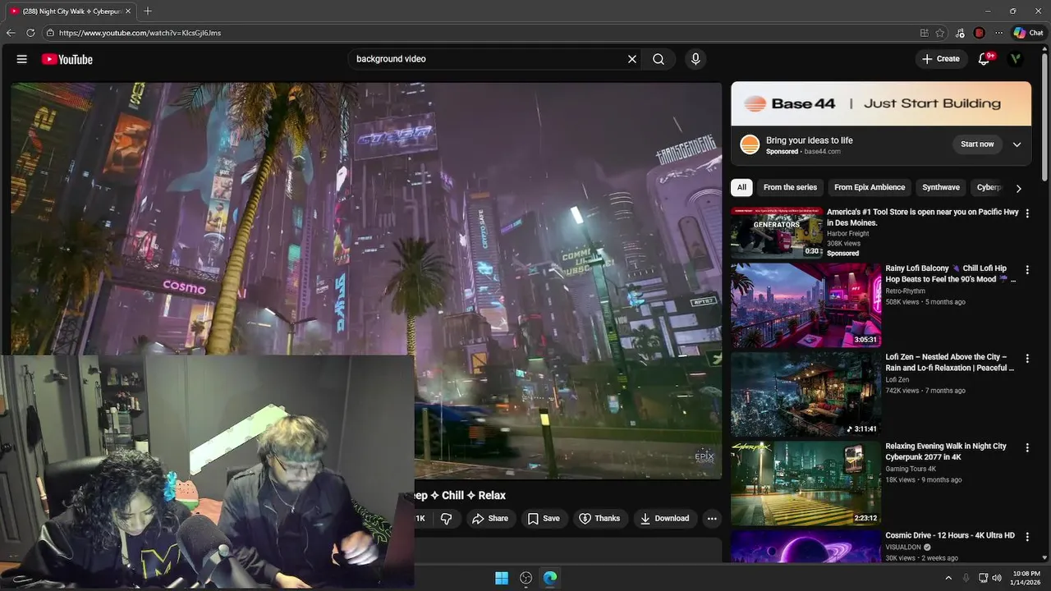Open the Rainy Lofi Balcony thumbnail
Viewport: 1051px width, 591px height.
(805, 305)
